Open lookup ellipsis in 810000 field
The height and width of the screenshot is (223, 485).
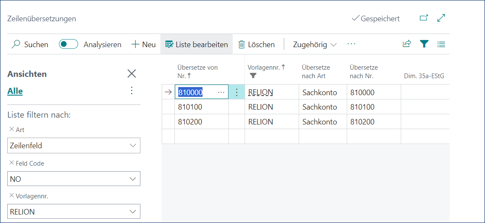pyautogui.click(x=221, y=92)
